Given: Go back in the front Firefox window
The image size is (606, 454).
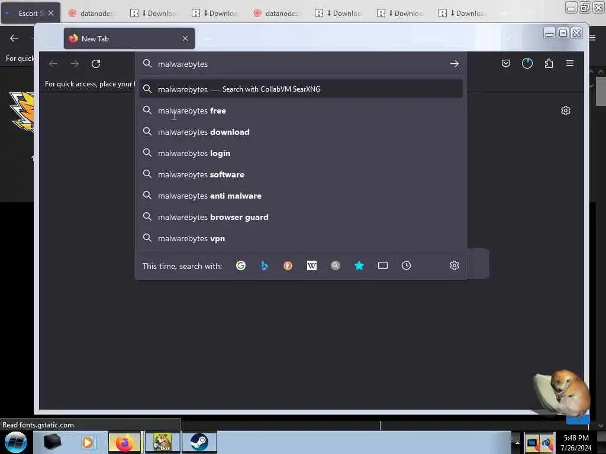Looking at the screenshot, I should [x=53, y=64].
